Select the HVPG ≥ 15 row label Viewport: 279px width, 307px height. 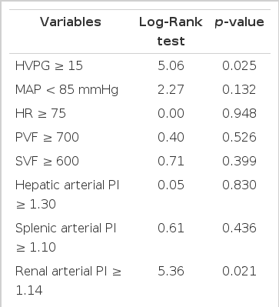49,65
